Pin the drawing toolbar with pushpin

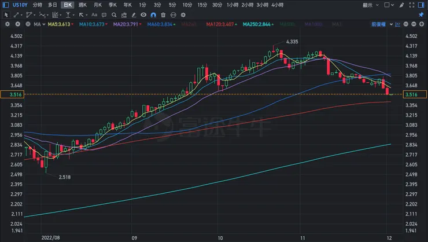[421, 14]
